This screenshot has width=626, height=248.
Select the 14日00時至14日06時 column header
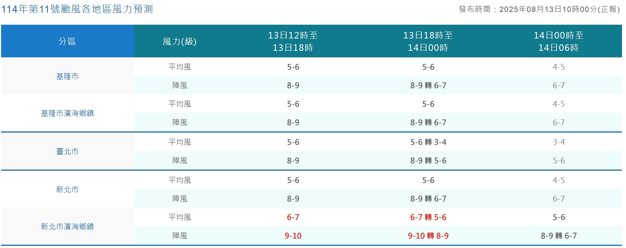coord(558,41)
